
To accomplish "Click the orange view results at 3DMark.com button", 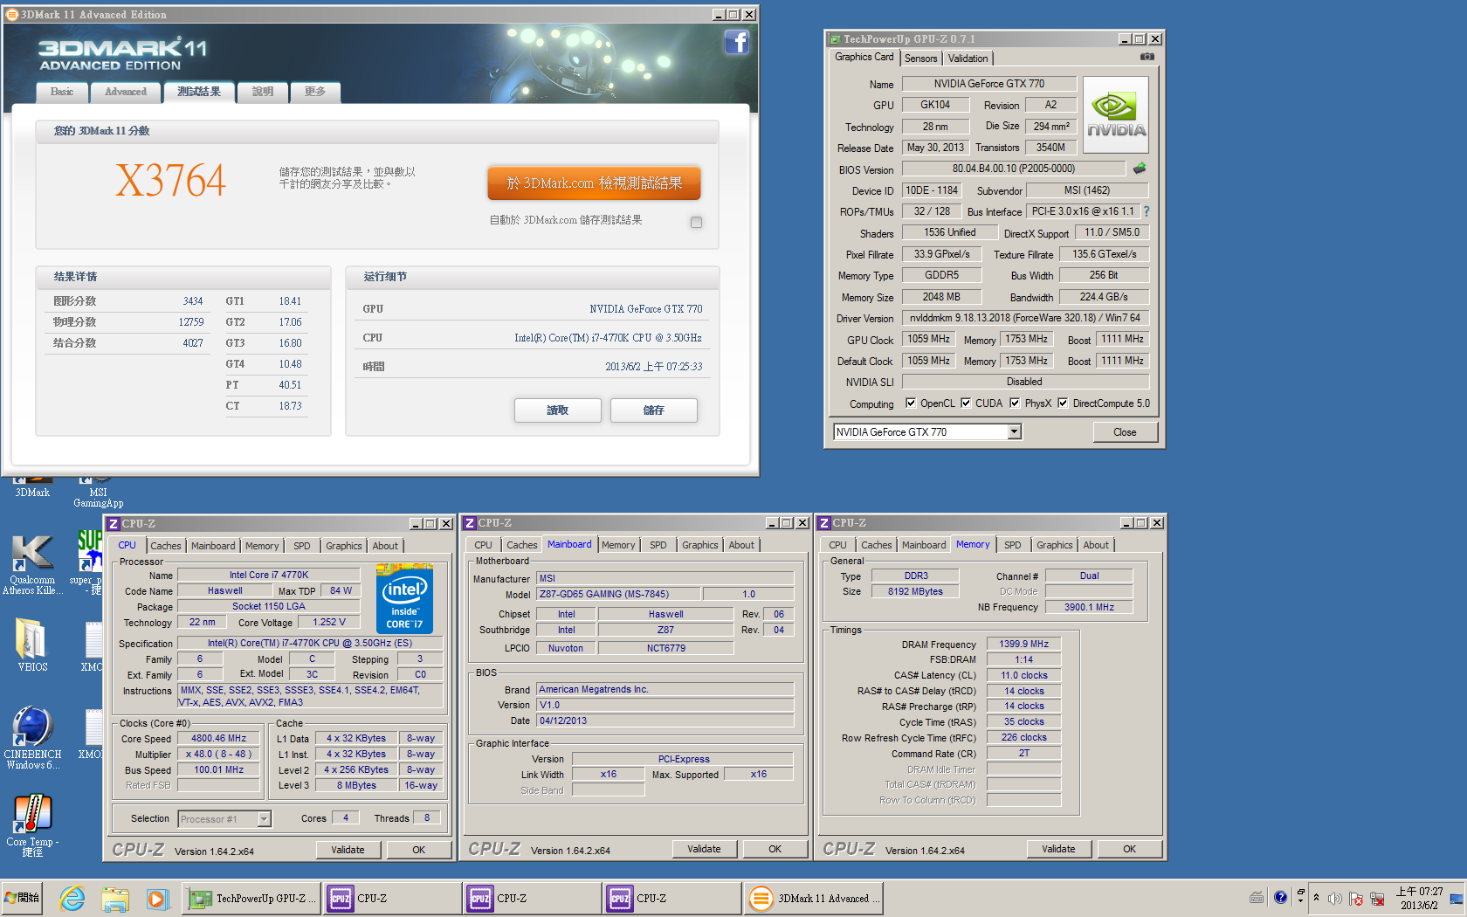I will [x=594, y=183].
